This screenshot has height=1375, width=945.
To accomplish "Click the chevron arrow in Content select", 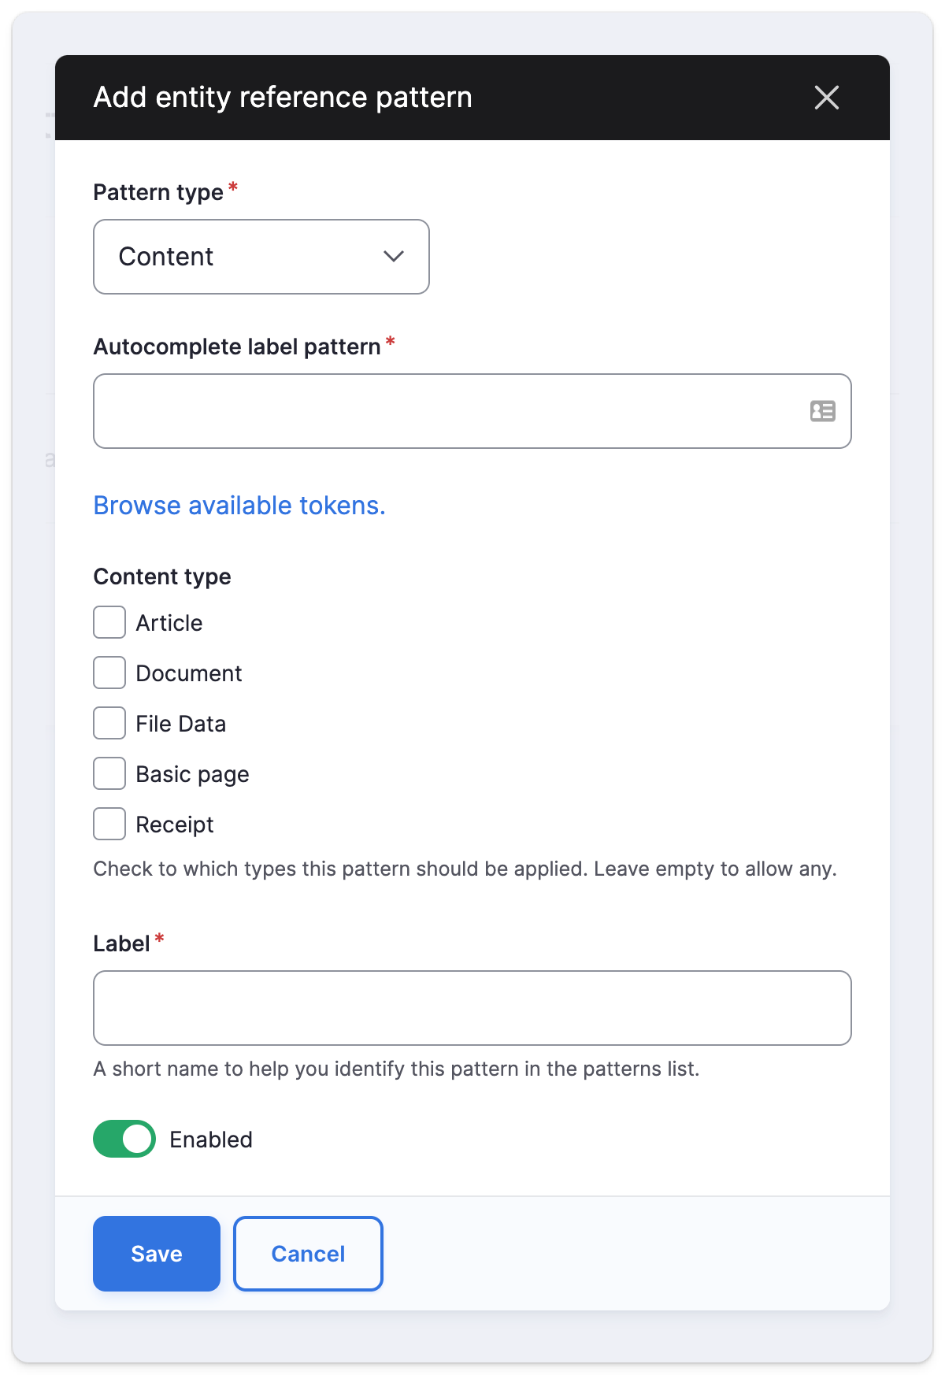I will (394, 257).
